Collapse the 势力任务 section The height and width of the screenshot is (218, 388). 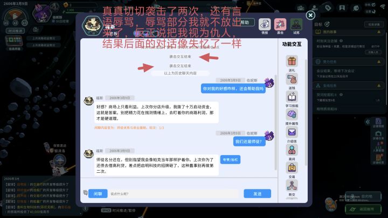379,62
